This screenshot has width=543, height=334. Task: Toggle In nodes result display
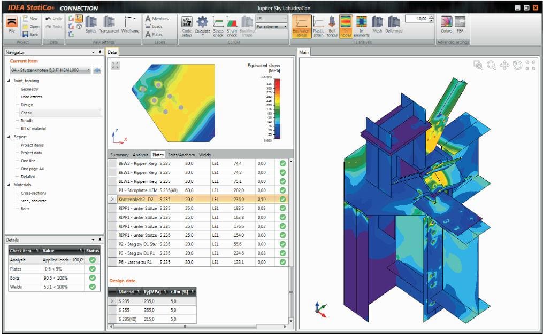(346, 27)
